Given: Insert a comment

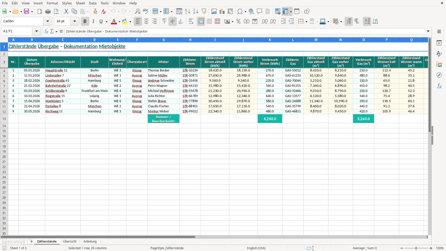Looking at the screenshot, I should [x=259, y=11].
